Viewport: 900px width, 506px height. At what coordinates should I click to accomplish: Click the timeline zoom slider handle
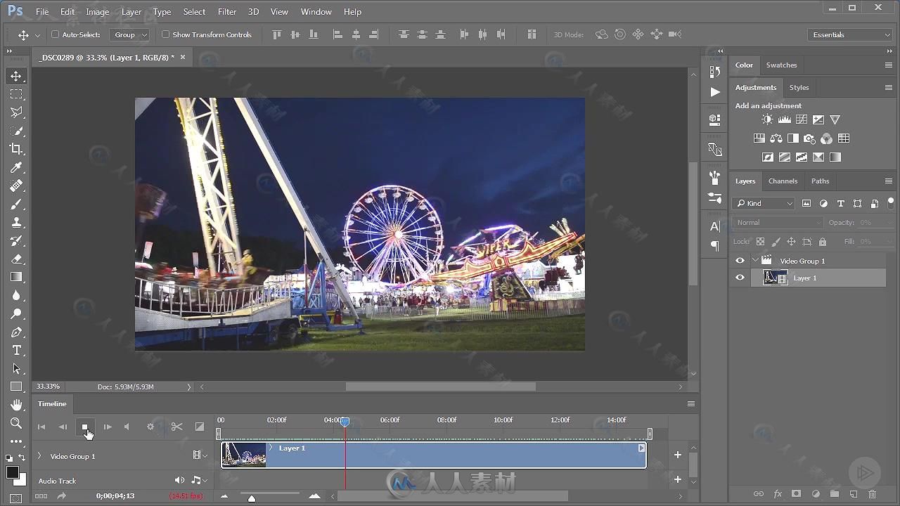click(251, 498)
